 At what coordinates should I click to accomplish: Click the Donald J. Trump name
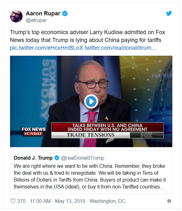(33, 158)
